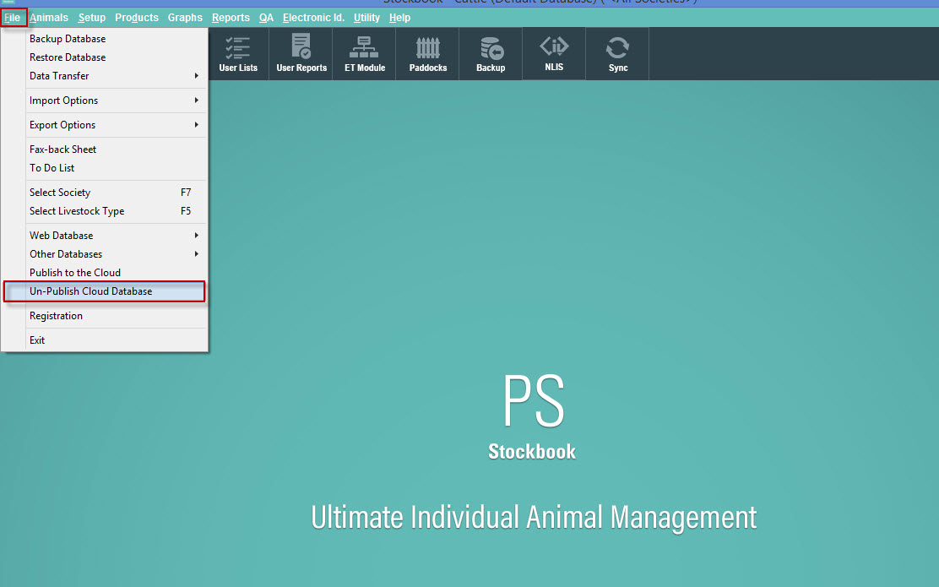Expand the Import Options submenu

pos(105,101)
